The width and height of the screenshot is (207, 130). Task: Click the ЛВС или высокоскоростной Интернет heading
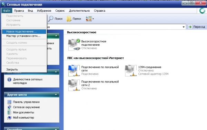pos(96,58)
